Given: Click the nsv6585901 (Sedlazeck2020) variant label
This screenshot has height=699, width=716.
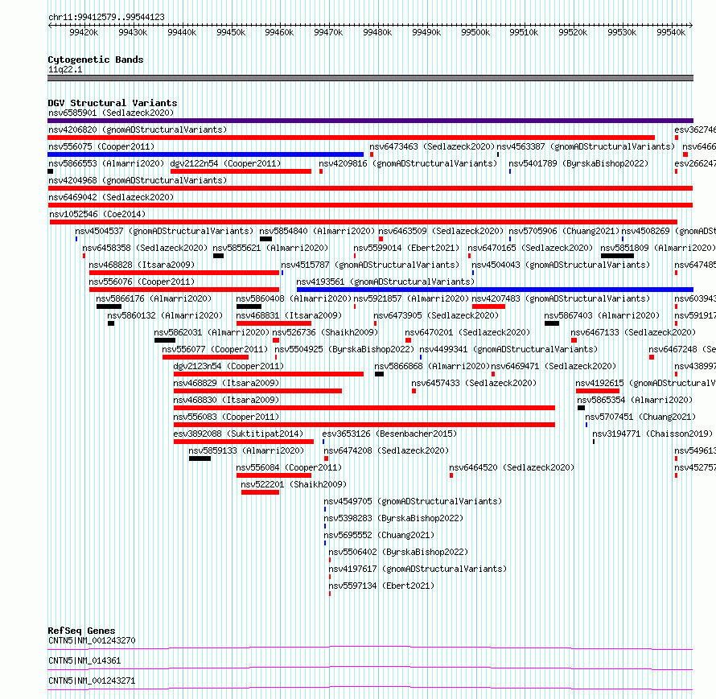Looking at the screenshot, I should point(111,113).
